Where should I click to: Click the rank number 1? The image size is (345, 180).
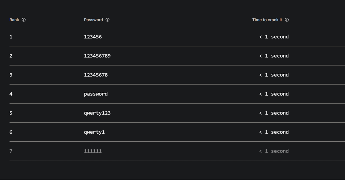point(11,37)
